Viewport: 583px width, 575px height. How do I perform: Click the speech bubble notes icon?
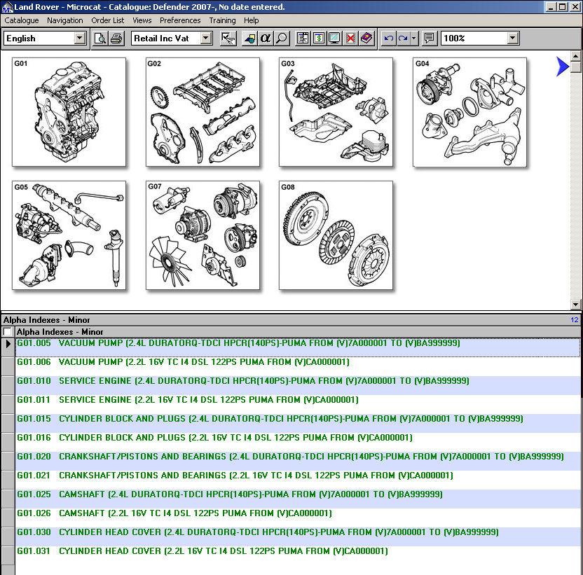coord(430,39)
